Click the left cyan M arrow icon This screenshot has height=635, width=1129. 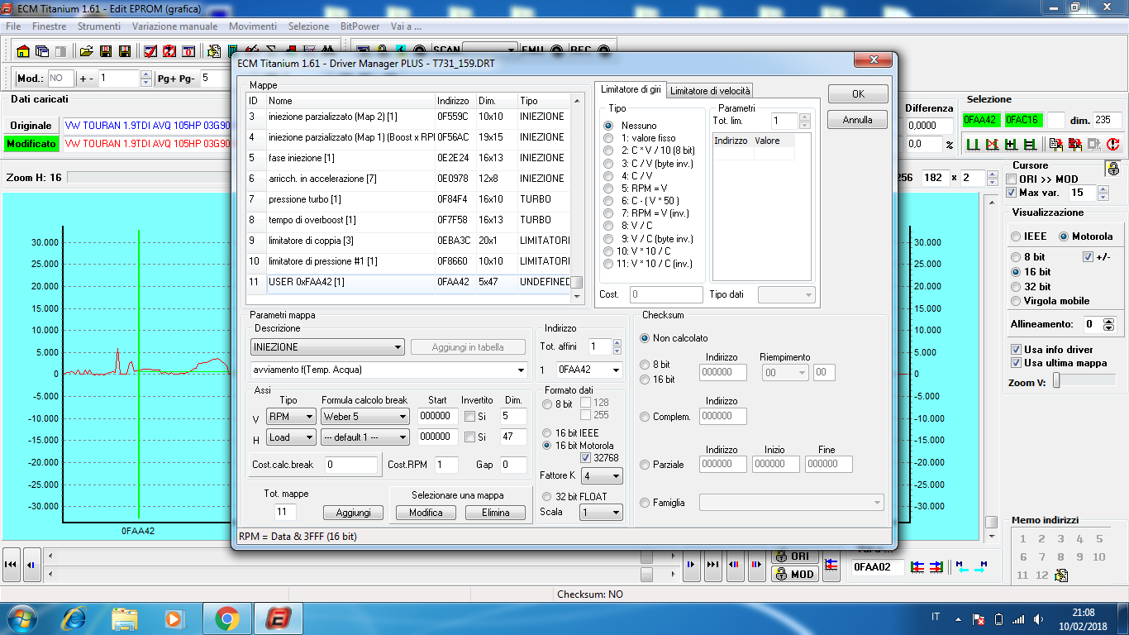[x=962, y=566]
